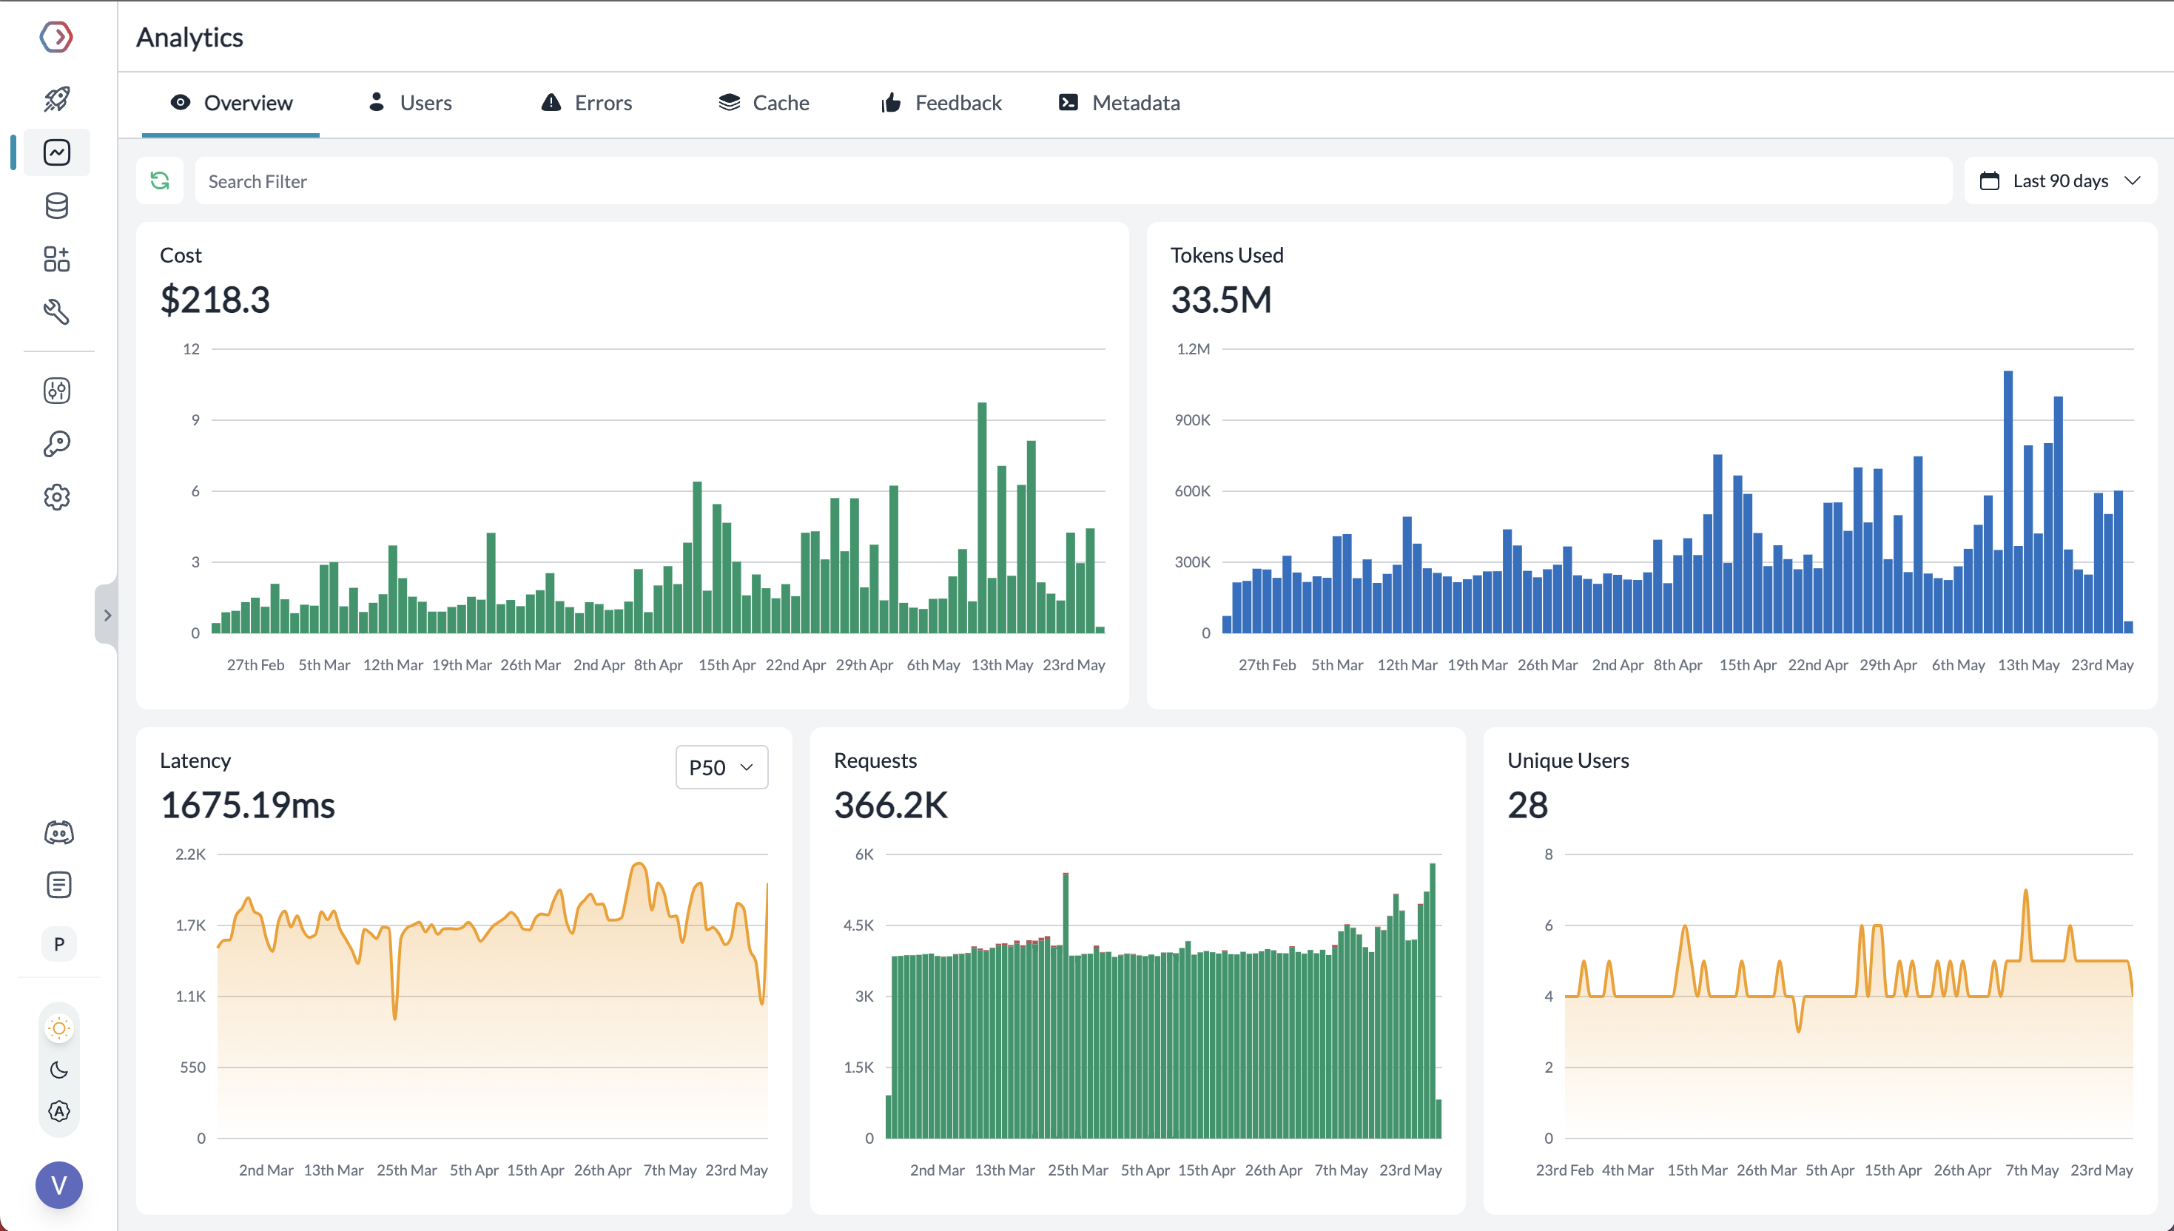Click the Search Filter input field
The width and height of the screenshot is (2174, 1231).
1072,181
